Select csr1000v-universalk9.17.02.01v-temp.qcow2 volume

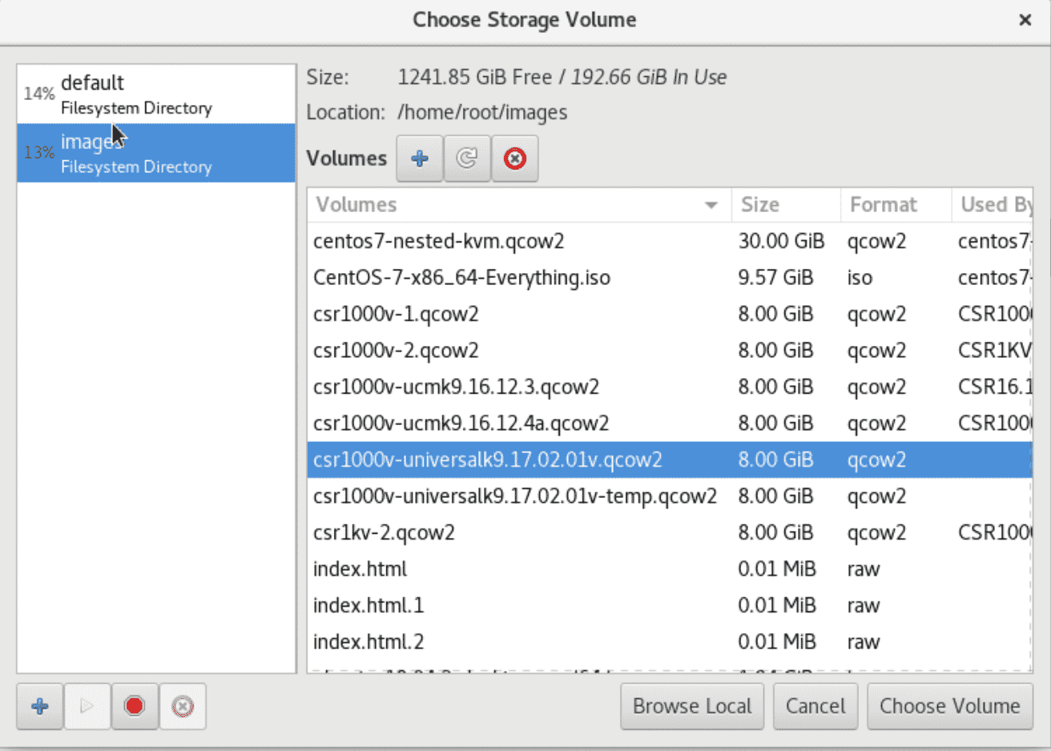point(670,496)
